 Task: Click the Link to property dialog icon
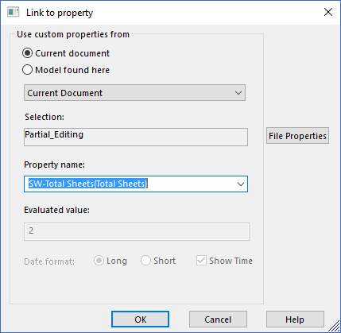coord(13,13)
